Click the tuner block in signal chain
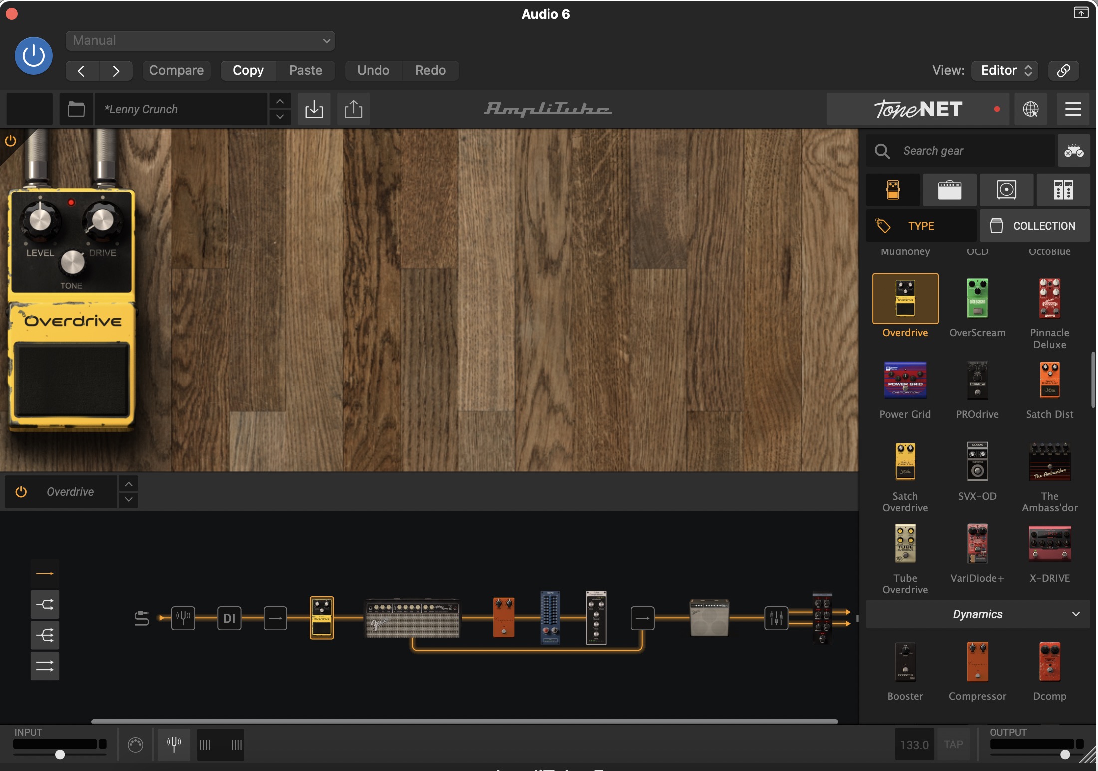This screenshot has height=771, width=1098. (183, 618)
